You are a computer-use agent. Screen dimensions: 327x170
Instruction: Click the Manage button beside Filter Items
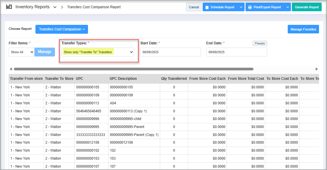45,52
